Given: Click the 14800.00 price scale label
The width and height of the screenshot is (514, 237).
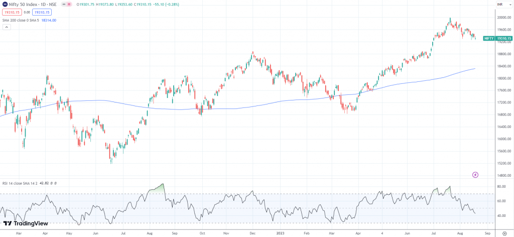Looking at the screenshot, I should tap(504, 176).
